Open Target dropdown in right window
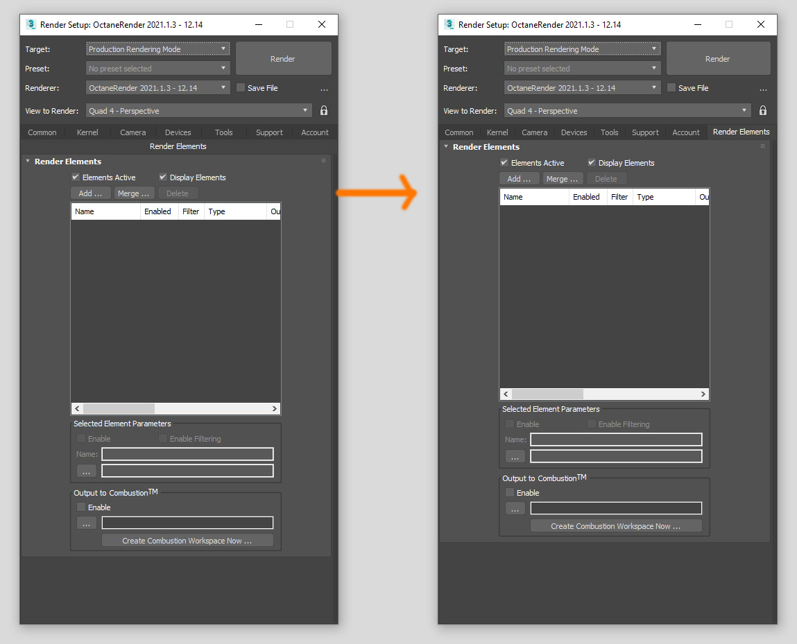 coord(582,49)
